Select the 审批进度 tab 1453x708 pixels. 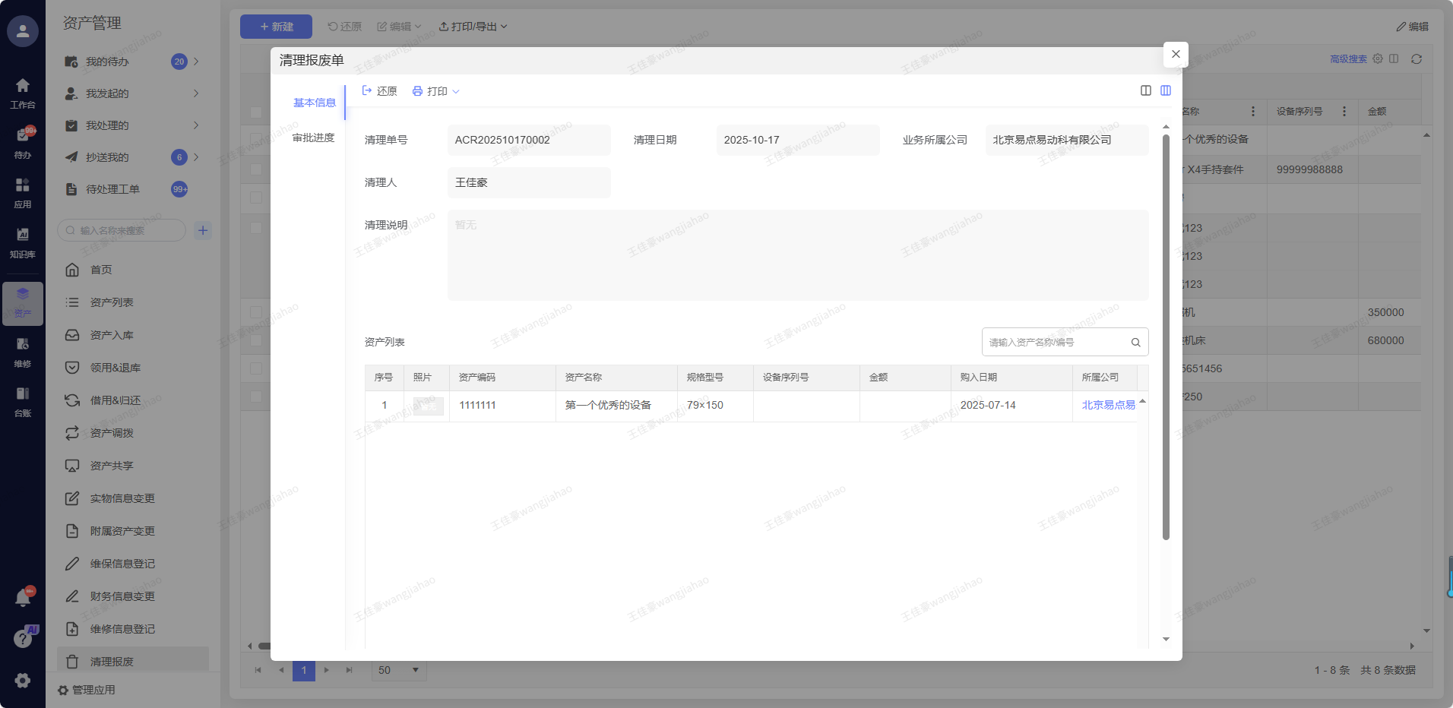click(x=313, y=137)
